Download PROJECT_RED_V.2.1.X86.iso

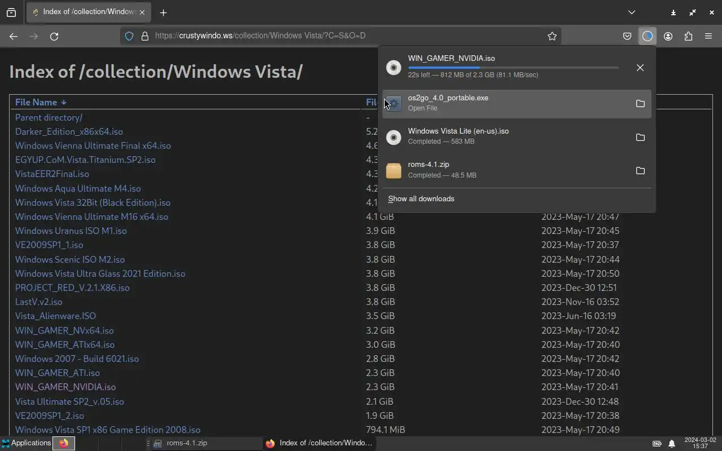coord(72,288)
